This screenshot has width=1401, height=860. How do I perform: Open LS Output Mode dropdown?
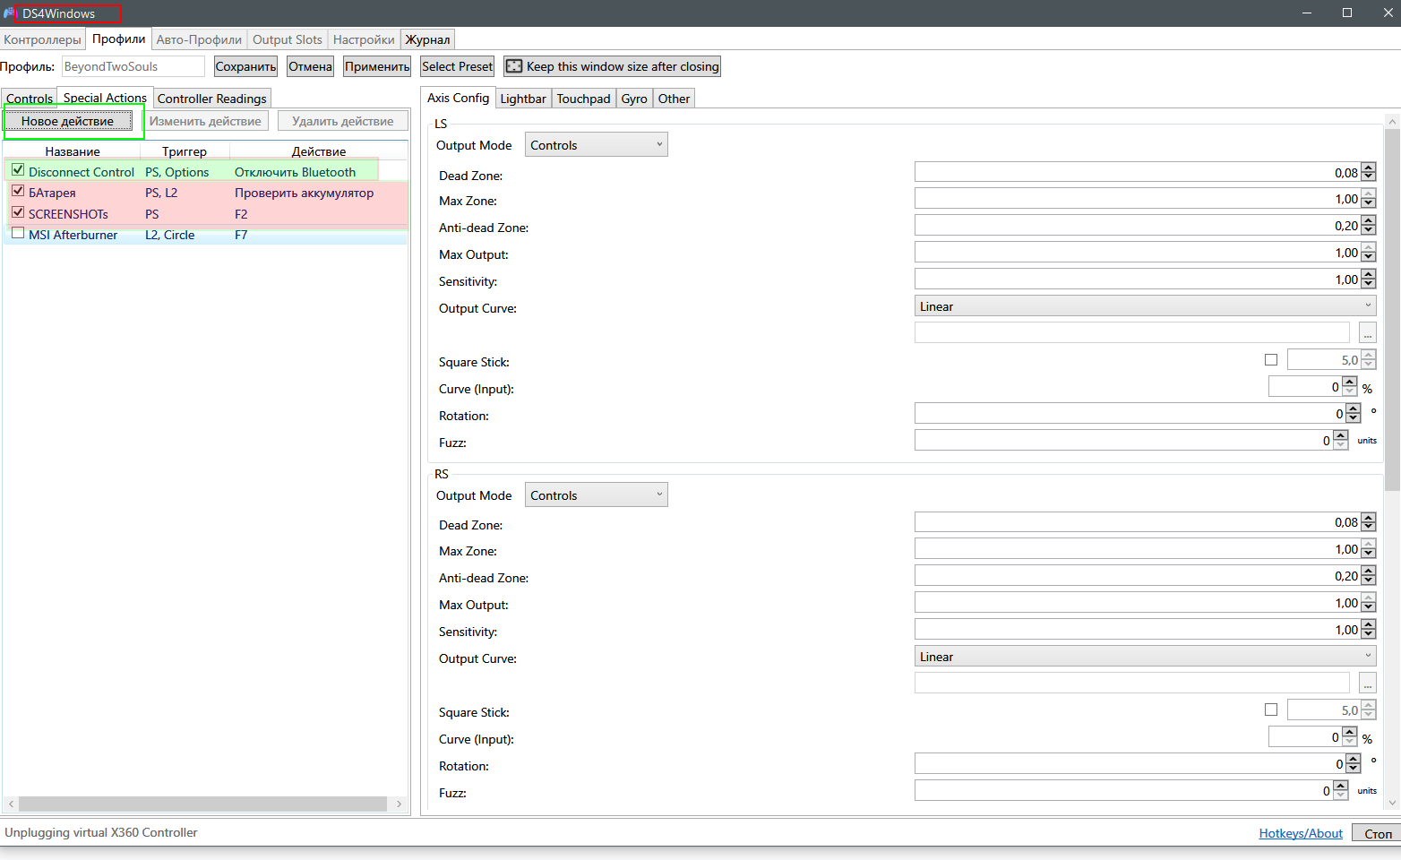[x=596, y=145]
